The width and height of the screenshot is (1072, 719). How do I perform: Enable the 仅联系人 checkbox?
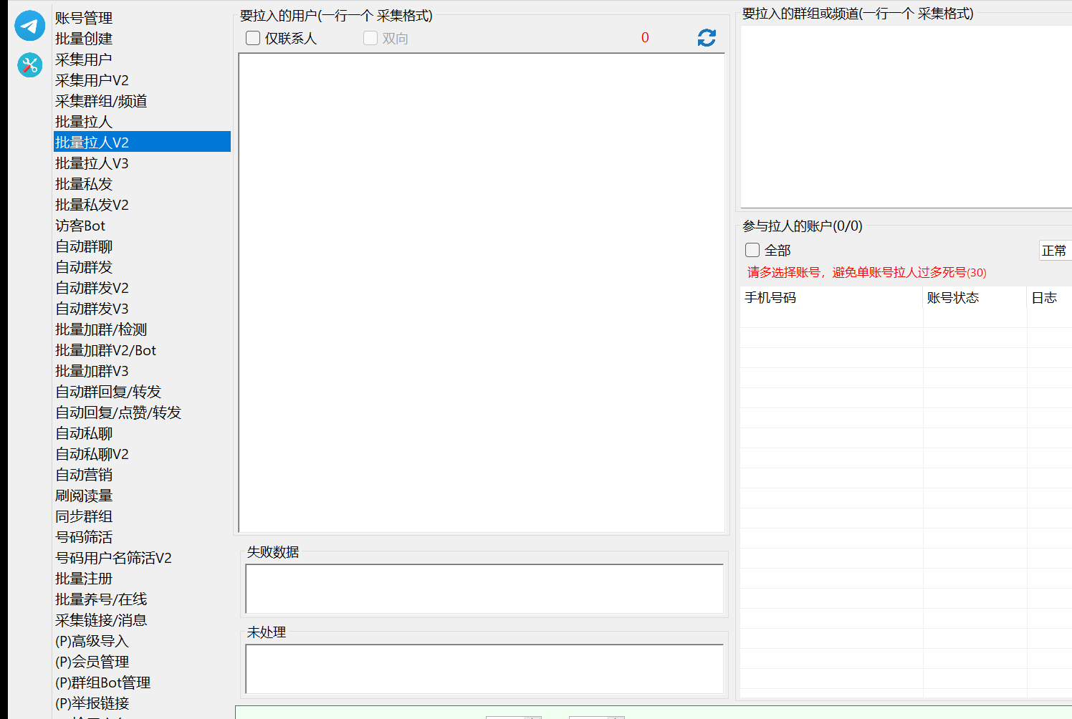[x=253, y=38]
